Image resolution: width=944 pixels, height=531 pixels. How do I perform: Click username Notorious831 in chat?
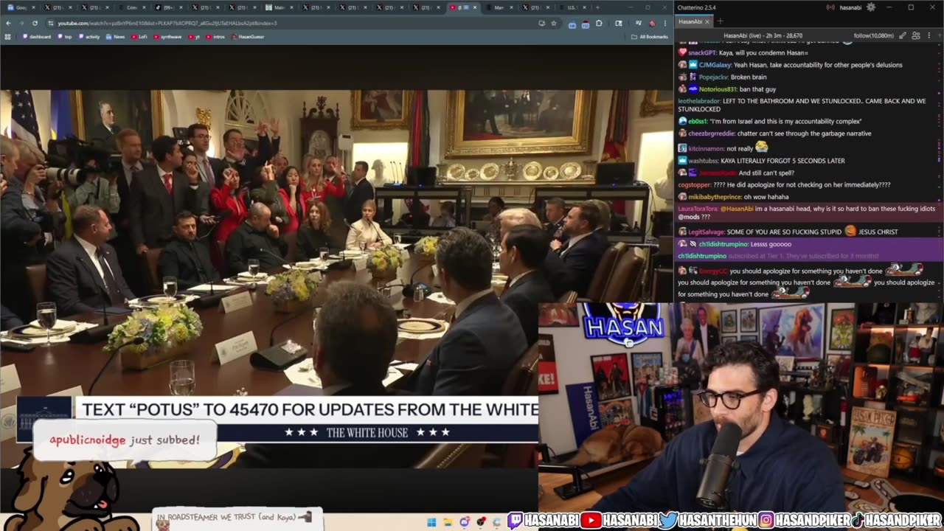coord(718,89)
